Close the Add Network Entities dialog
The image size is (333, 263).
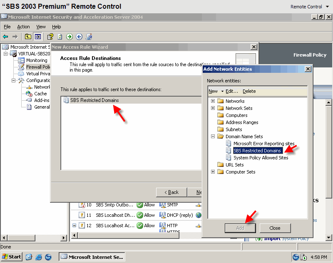[308, 69]
